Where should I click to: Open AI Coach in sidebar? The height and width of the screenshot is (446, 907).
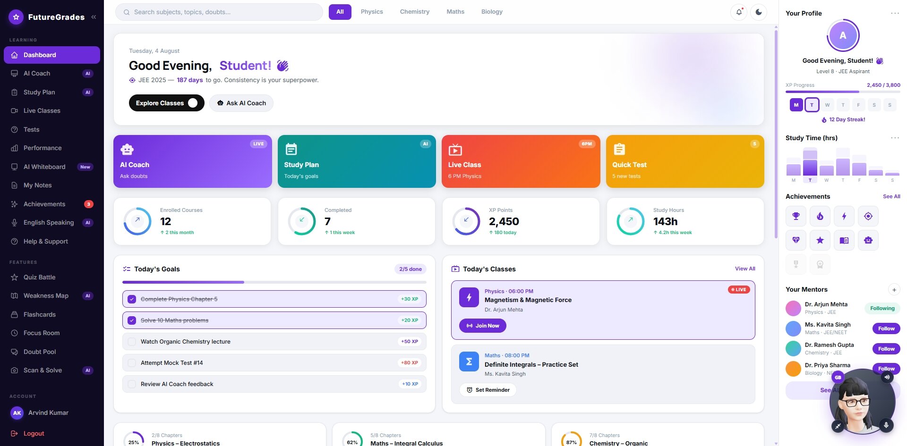(x=52, y=74)
